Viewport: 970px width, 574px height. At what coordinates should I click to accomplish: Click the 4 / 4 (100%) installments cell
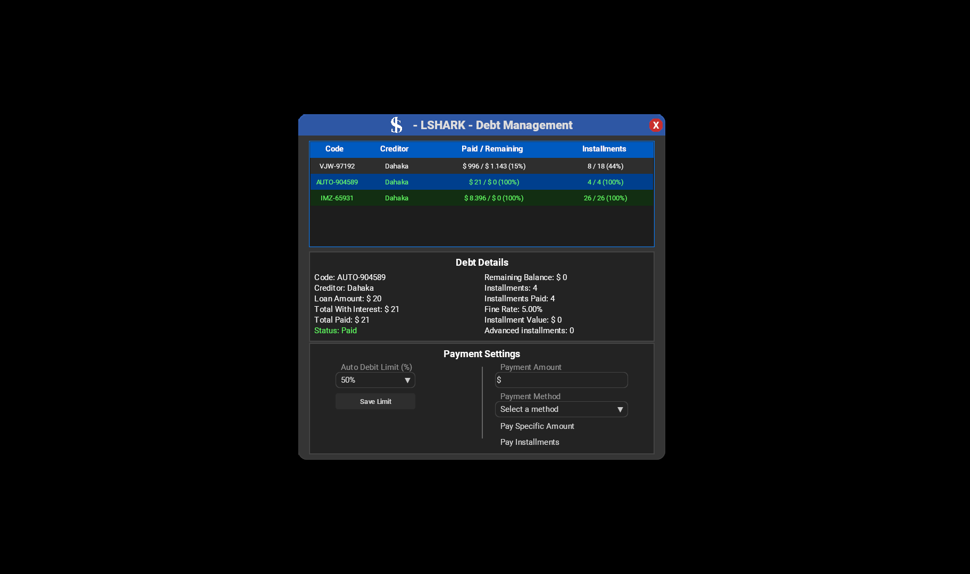point(605,182)
